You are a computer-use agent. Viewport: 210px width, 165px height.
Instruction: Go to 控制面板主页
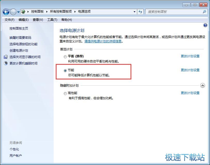point(19,29)
